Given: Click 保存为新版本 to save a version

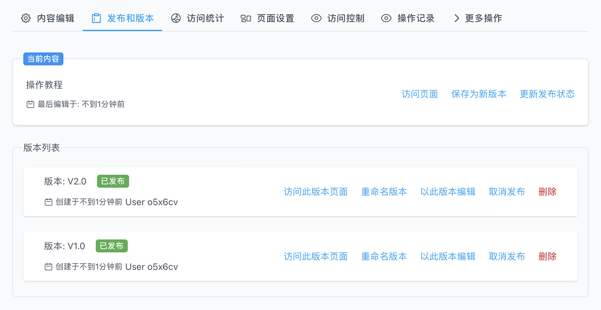Looking at the screenshot, I should coord(479,94).
